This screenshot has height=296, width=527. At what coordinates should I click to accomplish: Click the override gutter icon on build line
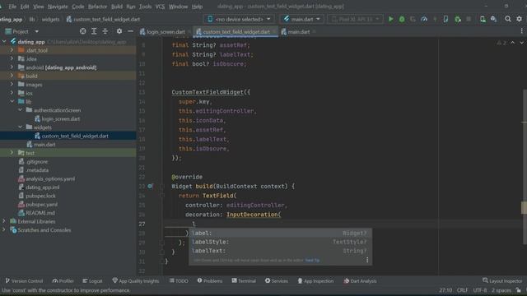[150, 186]
